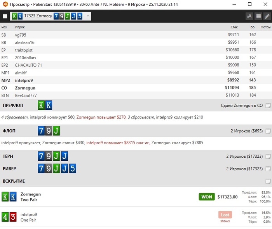The height and width of the screenshot is (229, 272).
Task: Expand the hand selector dropdown arrow
Action: (x=88, y=16)
